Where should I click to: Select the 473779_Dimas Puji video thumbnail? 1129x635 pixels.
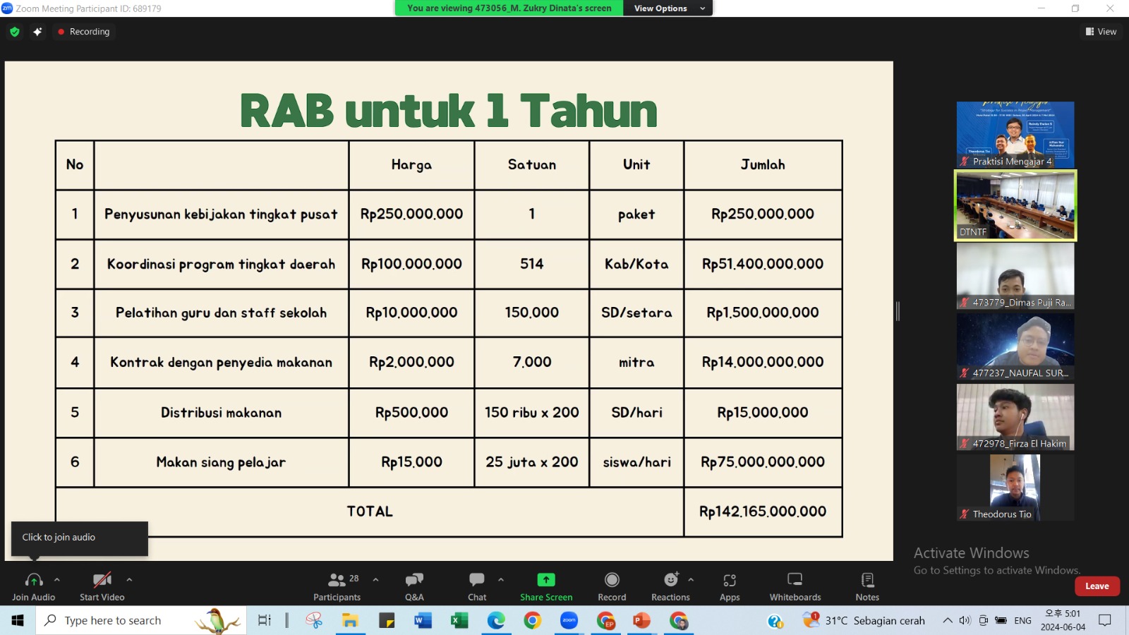coord(1015,276)
